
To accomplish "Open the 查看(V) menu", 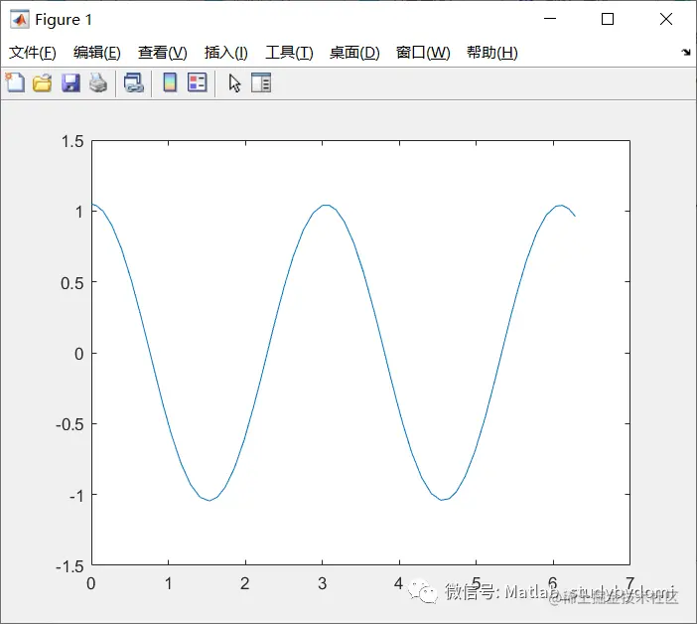I will click(x=162, y=53).
